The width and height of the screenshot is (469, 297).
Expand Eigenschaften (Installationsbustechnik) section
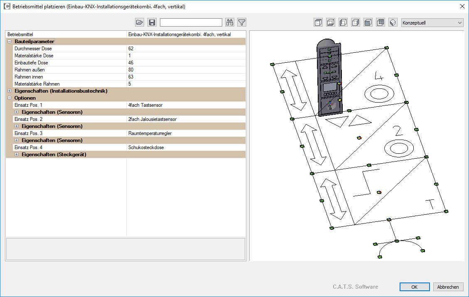pos(9,91)
